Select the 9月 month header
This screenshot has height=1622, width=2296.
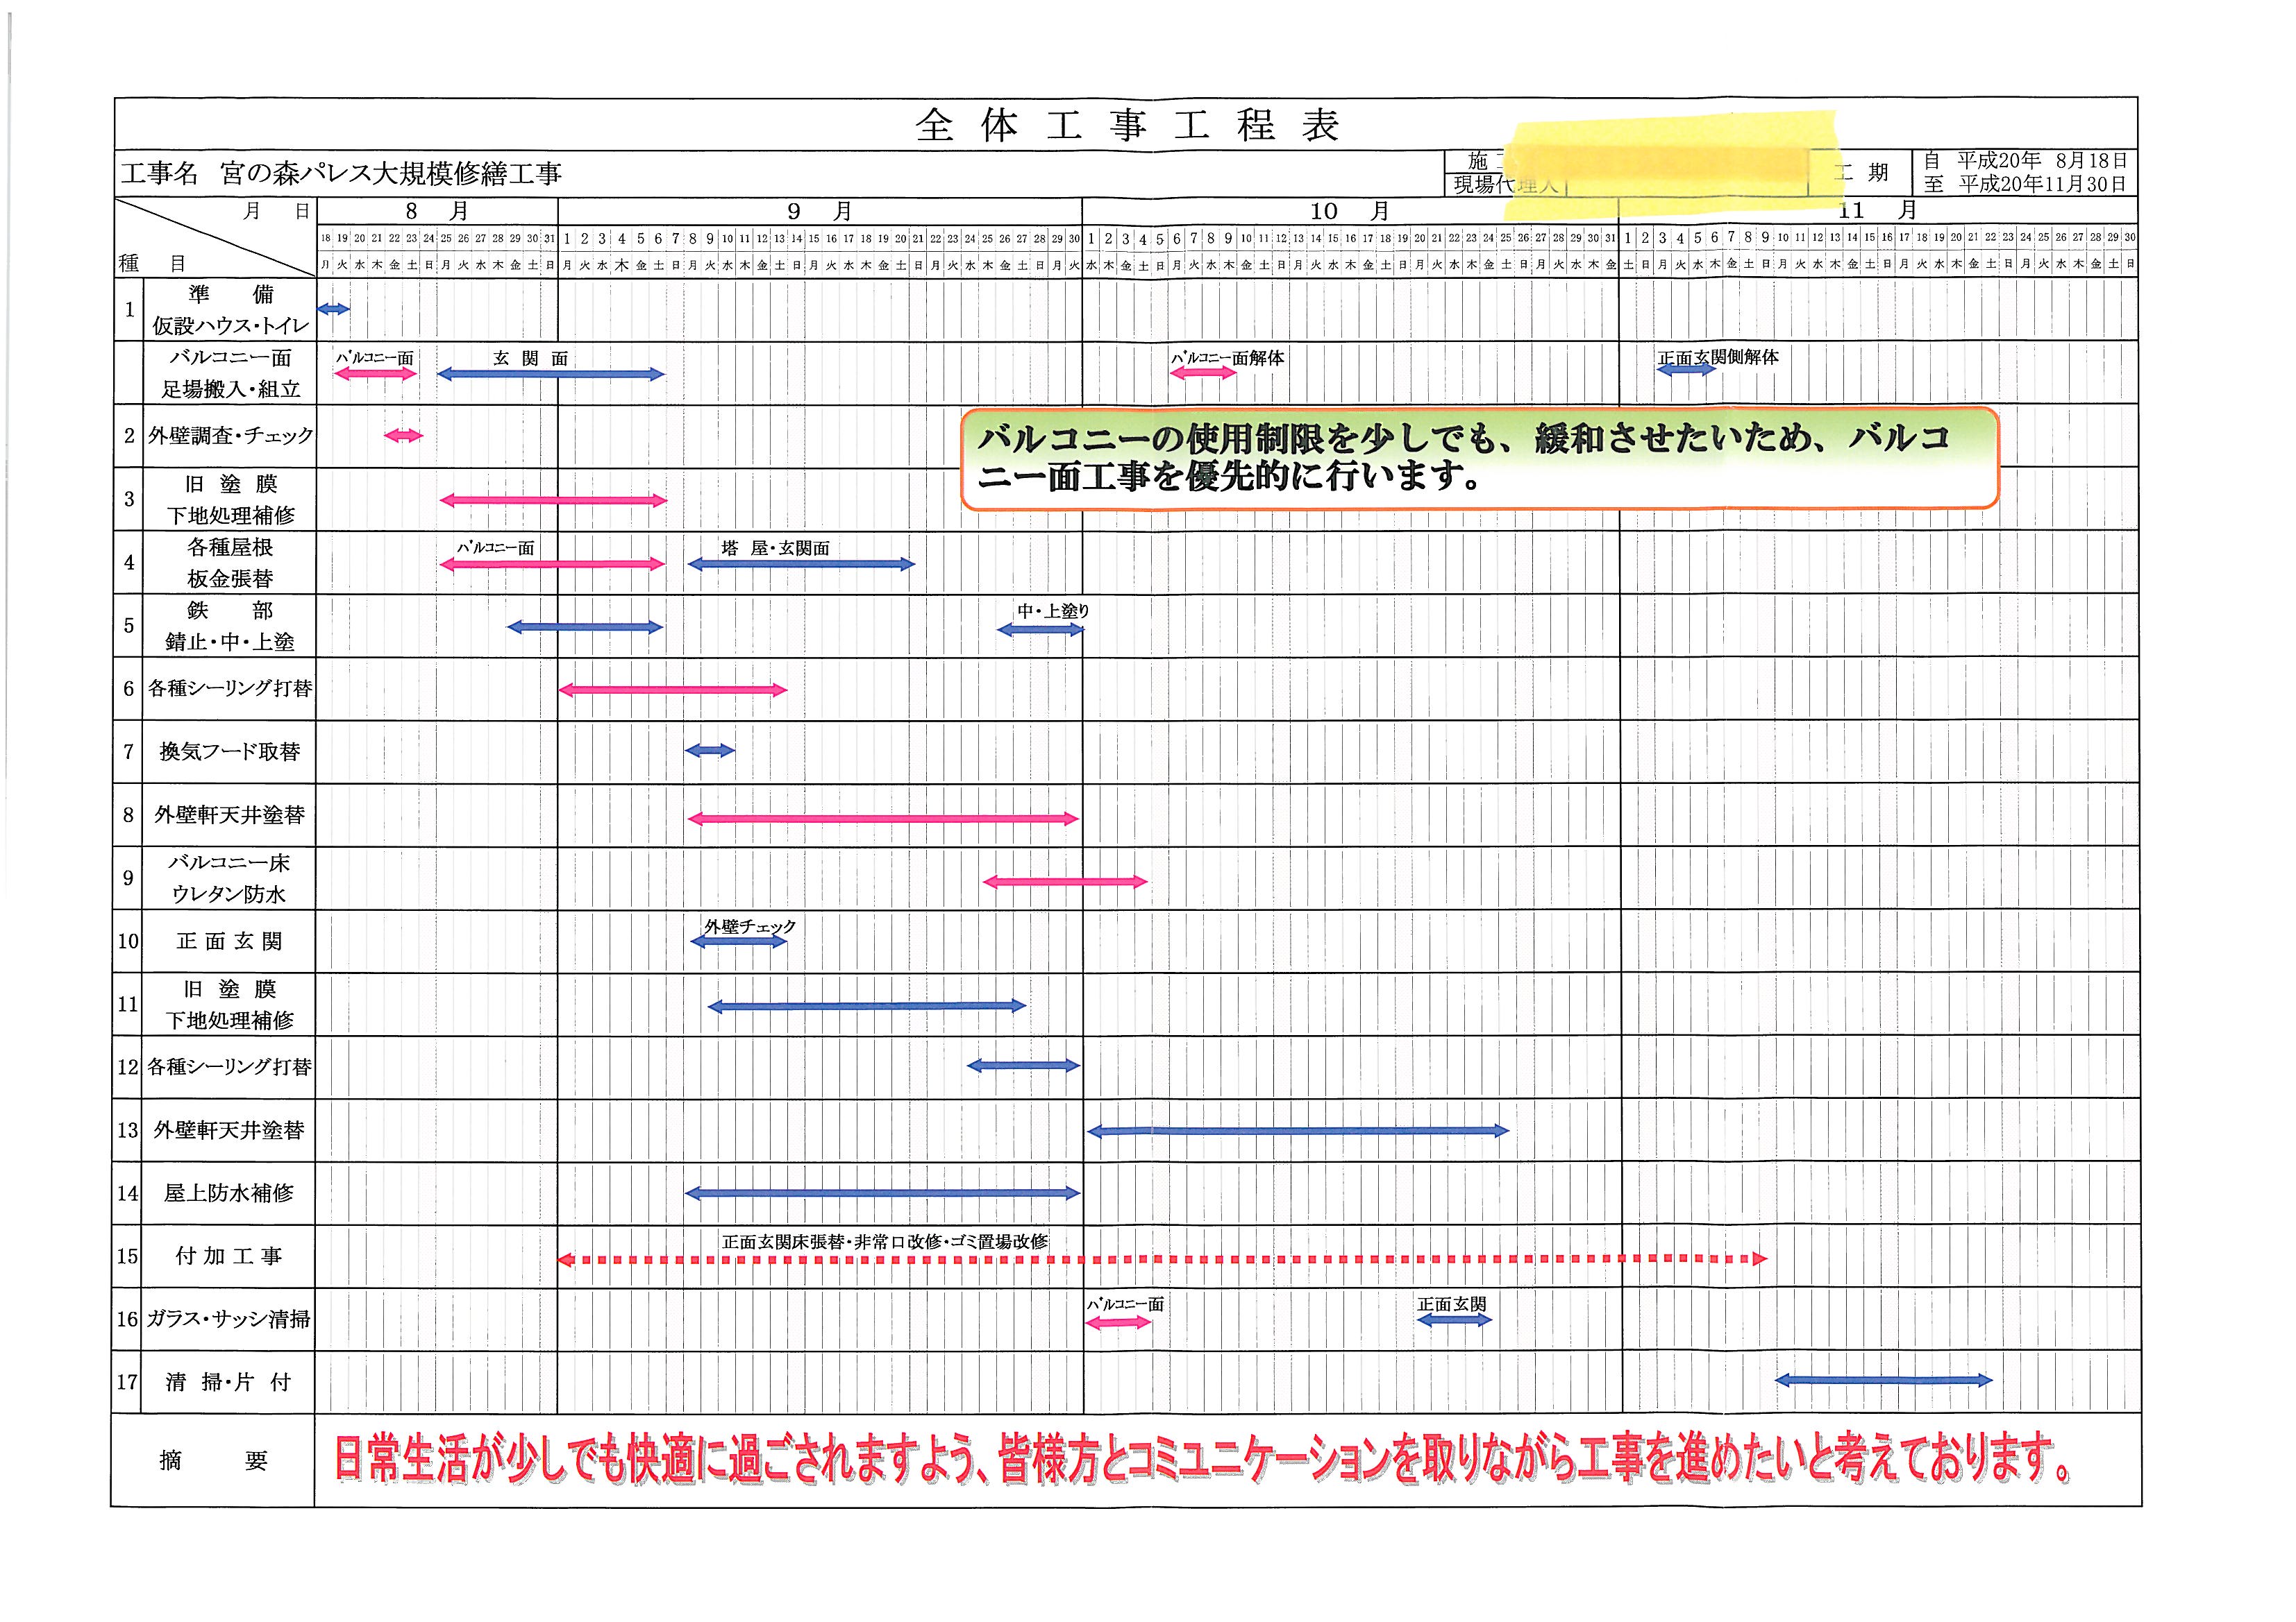pos(819,212)
